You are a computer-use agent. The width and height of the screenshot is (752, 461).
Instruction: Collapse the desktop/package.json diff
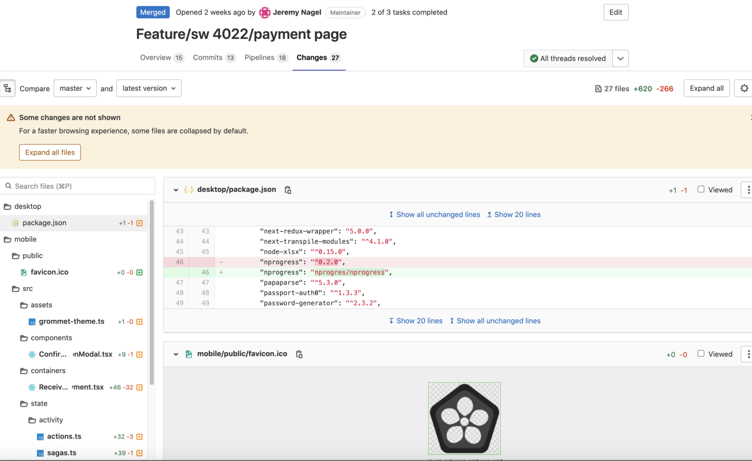(176, 190)
